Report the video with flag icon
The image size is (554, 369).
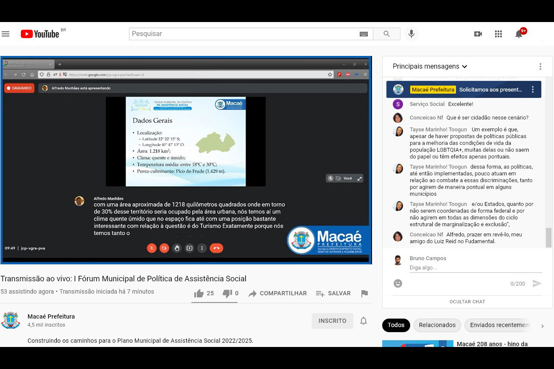click(x=364, y=294)
